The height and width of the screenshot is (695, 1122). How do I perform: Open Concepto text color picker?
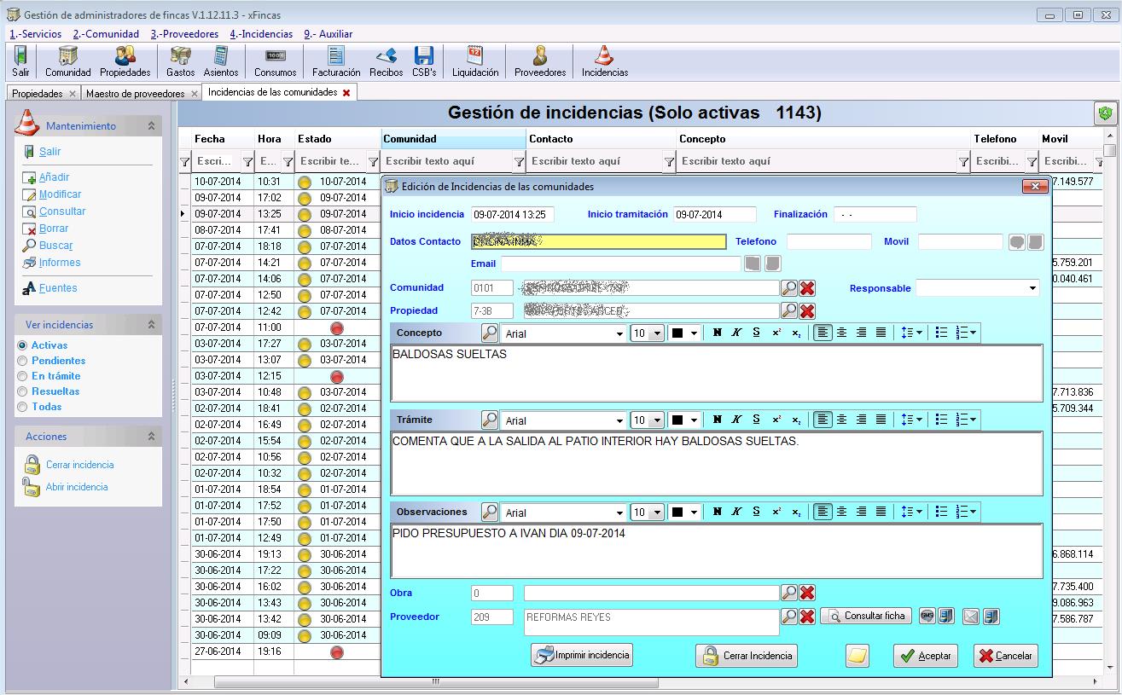[684, 333]
